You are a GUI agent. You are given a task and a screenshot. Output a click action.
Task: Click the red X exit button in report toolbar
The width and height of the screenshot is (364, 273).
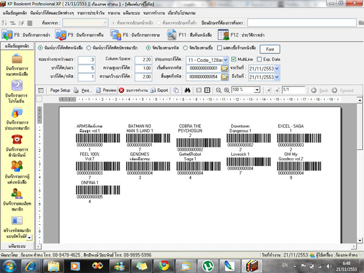[x=121, y=90]
